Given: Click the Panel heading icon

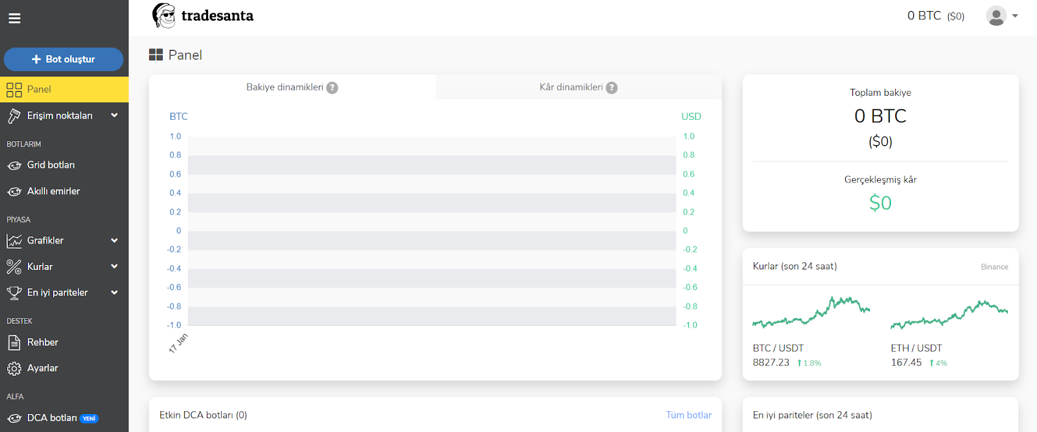Looking at the screenshot, I should pos(156,55).
